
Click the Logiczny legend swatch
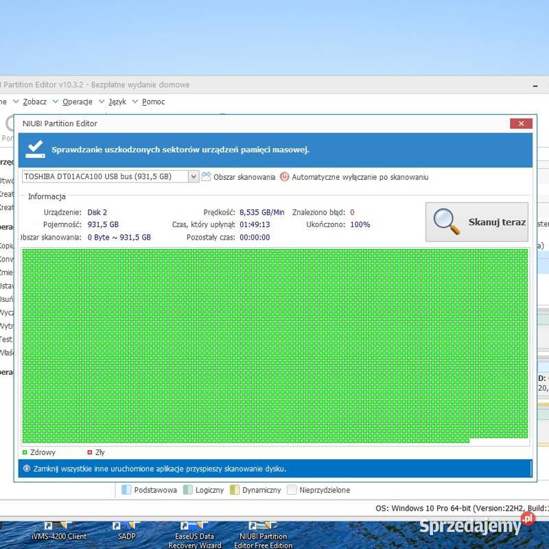(188, 490)
